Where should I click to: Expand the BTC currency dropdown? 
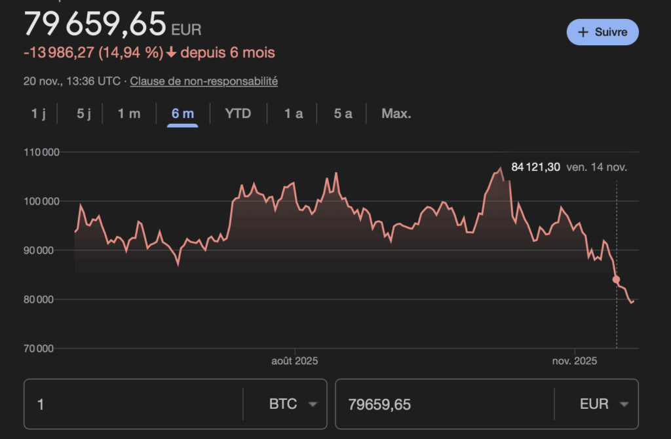click(292, 404)
